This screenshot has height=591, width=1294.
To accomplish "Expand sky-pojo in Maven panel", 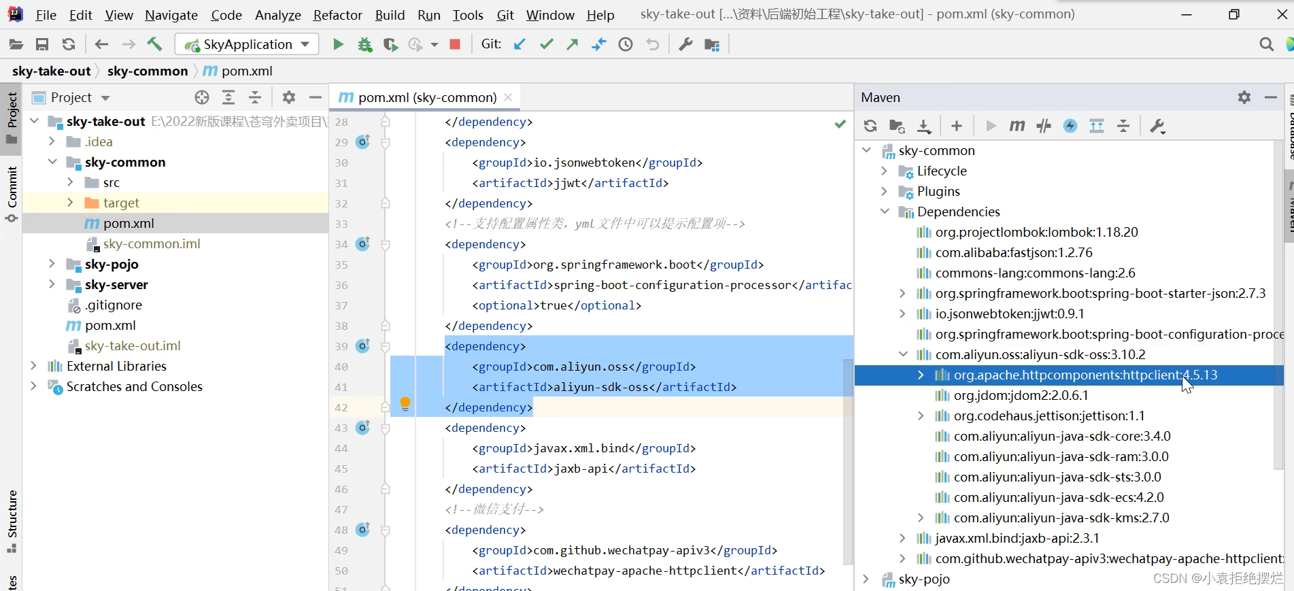I will [x=866, y=579].
